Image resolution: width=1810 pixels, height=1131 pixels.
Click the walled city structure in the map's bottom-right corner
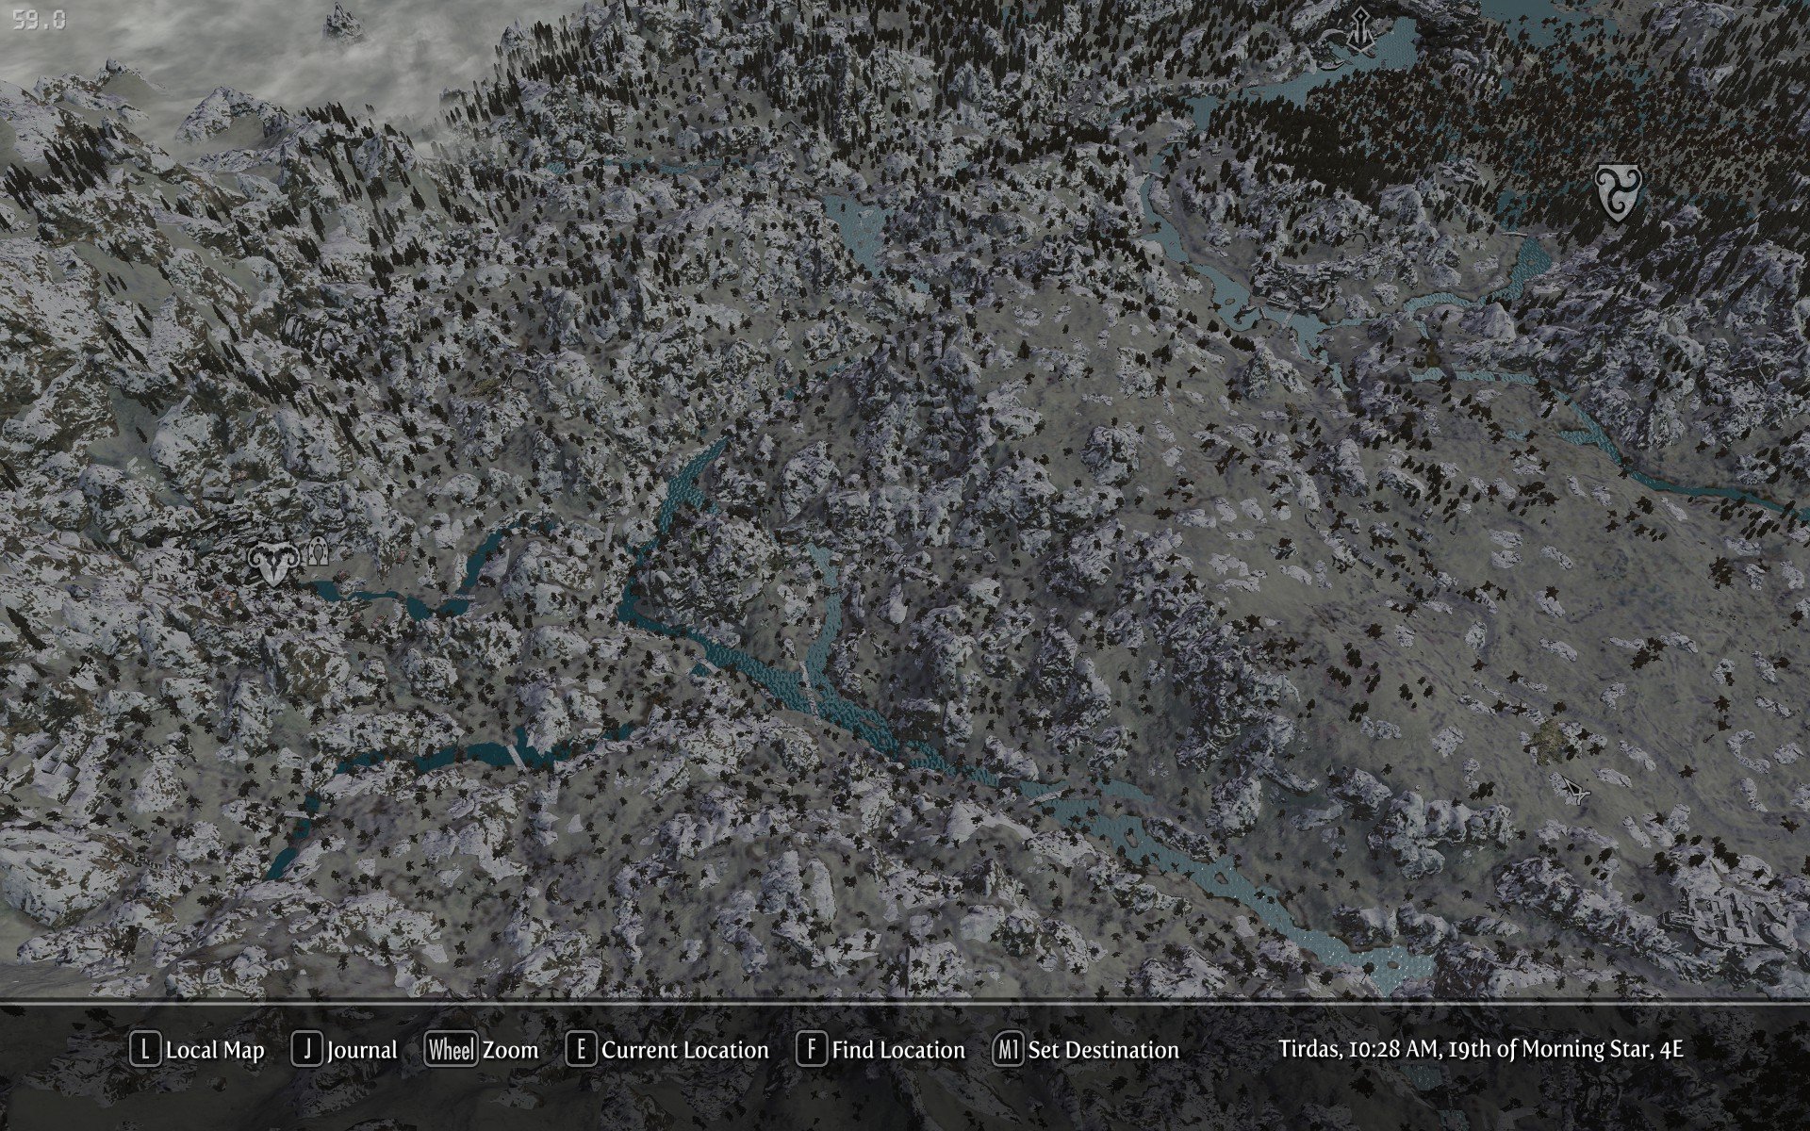[x=1730, y=917]
